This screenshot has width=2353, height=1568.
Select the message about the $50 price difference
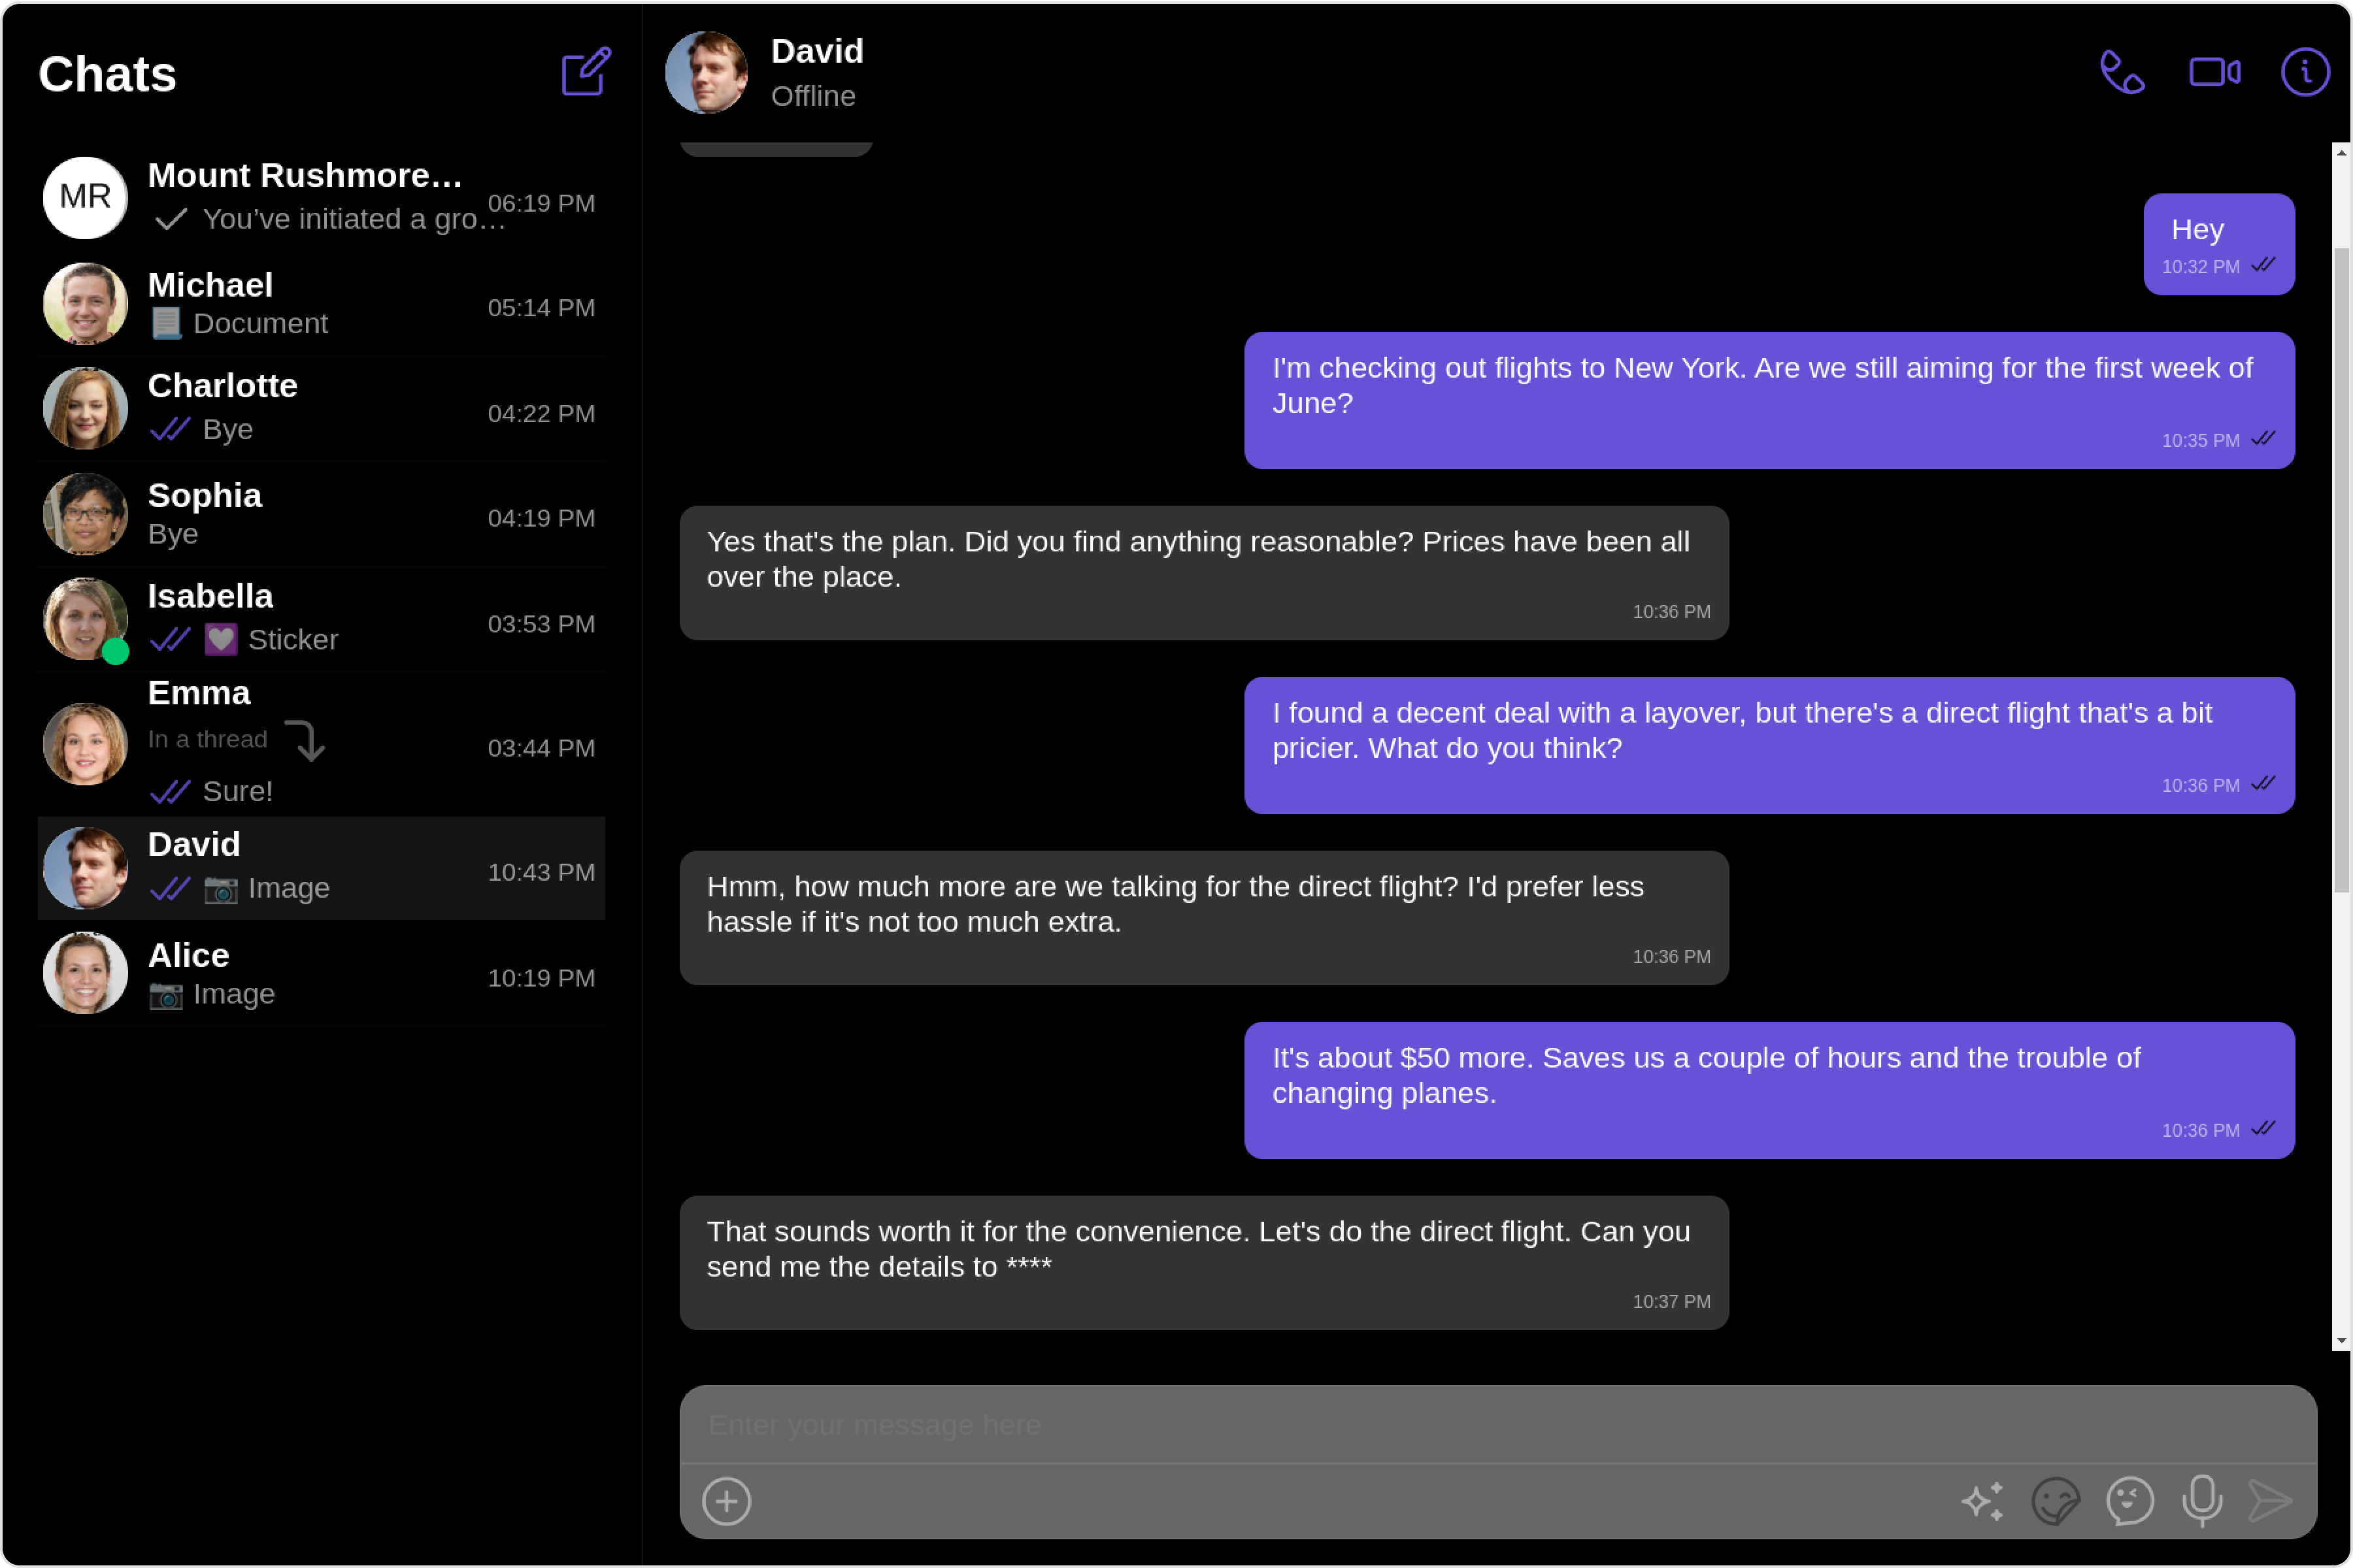1769,1090
